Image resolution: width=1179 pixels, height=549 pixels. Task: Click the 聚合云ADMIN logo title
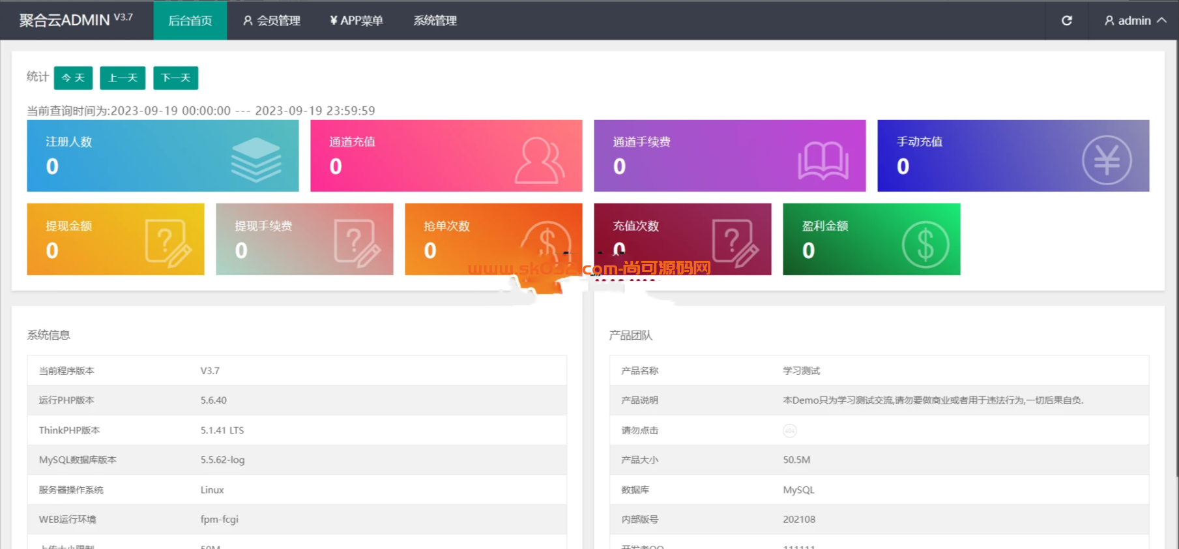pos(76,20)
